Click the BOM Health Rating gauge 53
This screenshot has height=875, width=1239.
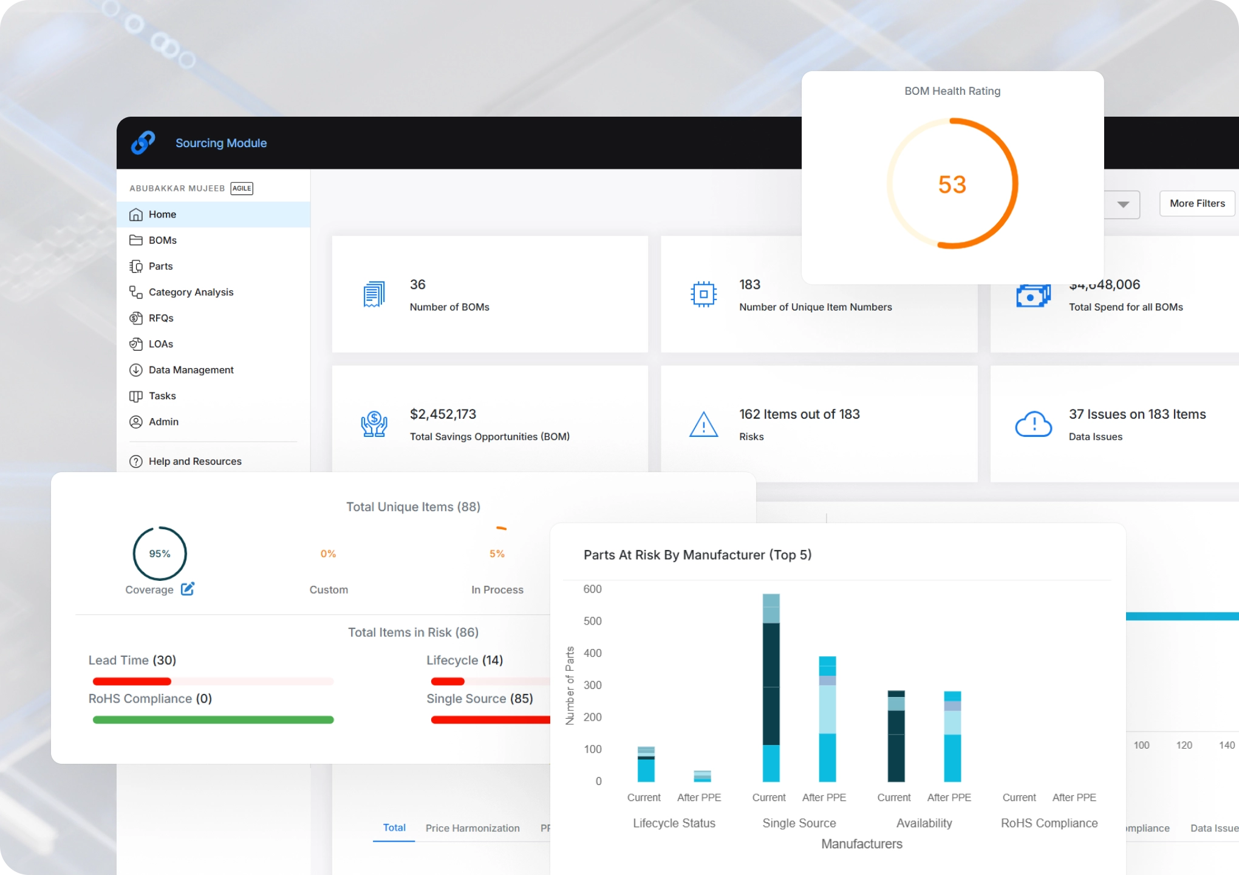pyautogui.click(x=952, y=184)
